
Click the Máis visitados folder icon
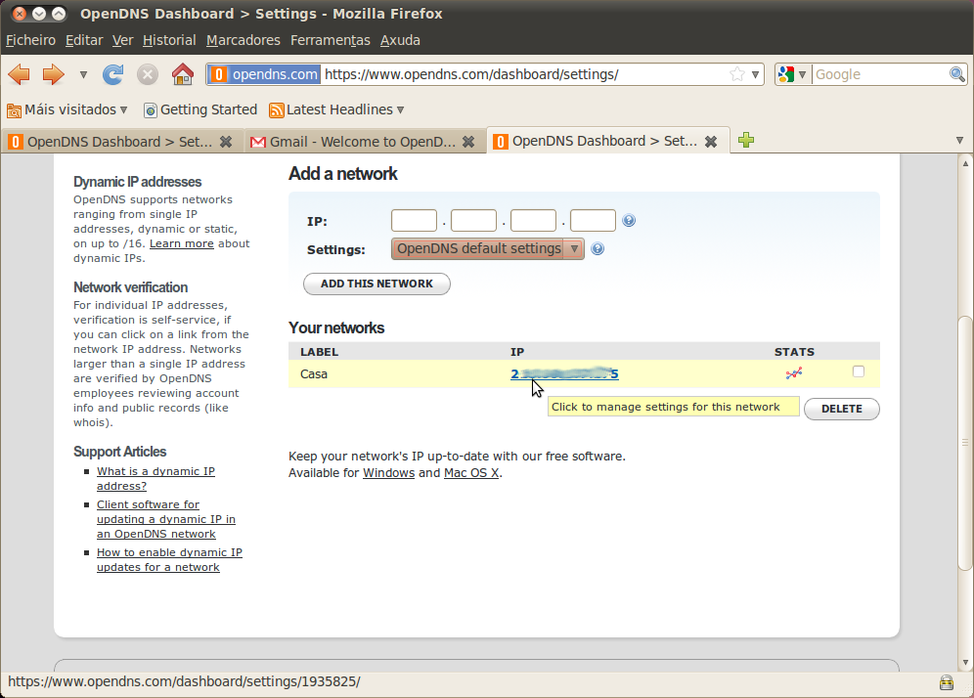(x=14, y=110)
